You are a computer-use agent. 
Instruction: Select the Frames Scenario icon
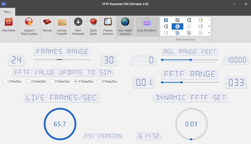(108, 22)
